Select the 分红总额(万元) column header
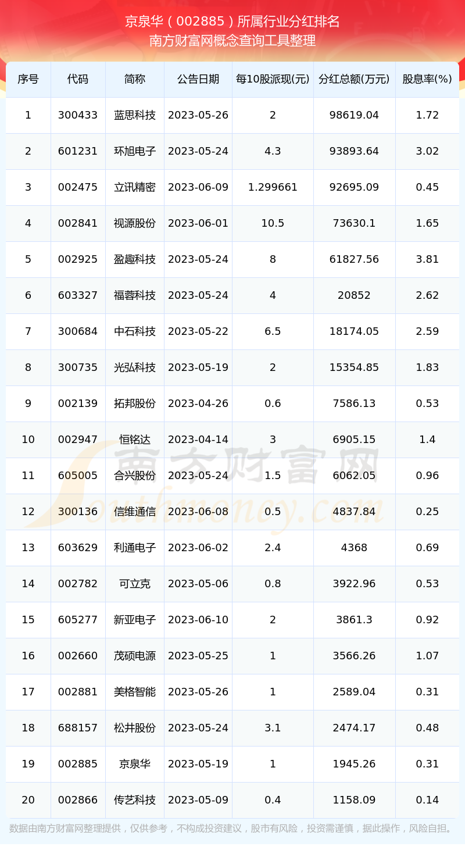This screenshot has height=857, width=465. [355, 79]
